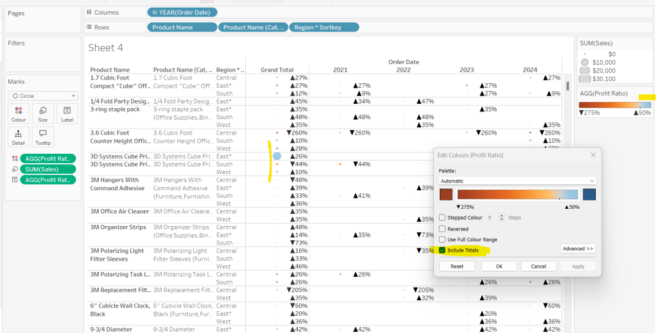This screenshot has height=333, width=656.
Task: Click the Size marks card button
Action: (x=42, y=113)
